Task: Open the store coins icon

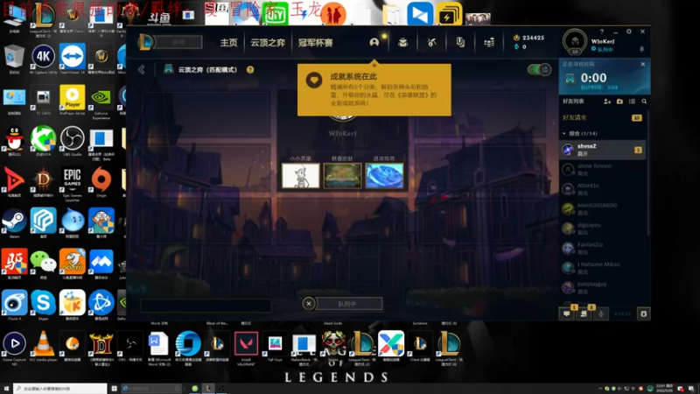Action: (x=489, y=42)
